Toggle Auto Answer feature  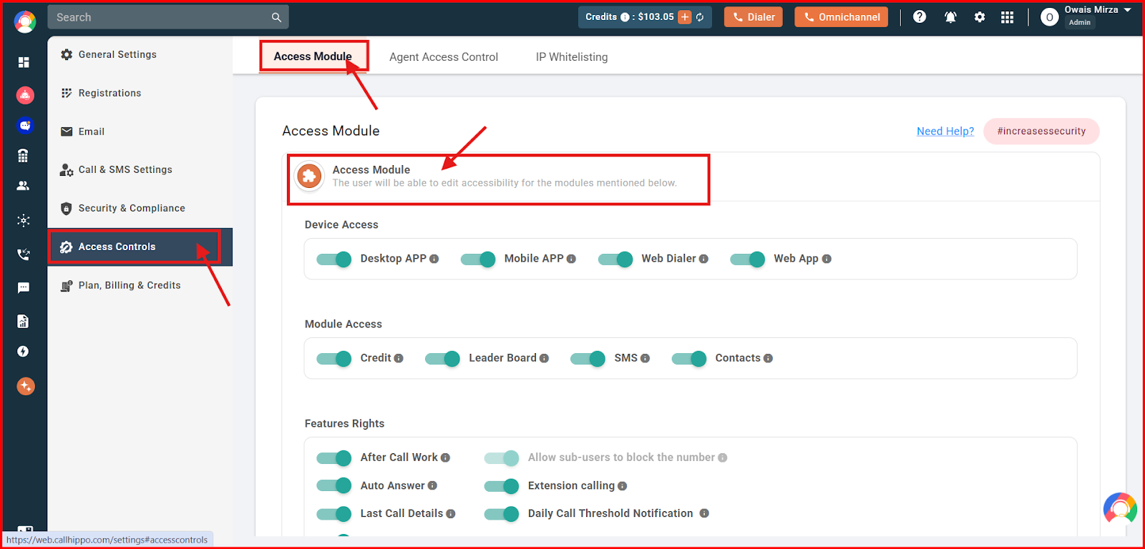[334, 485]
